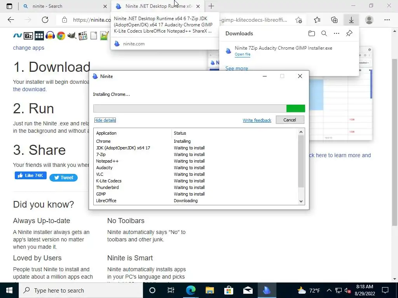Show hidden system tray icons
This screenshot has height=298, width=398.
[329, 290]
